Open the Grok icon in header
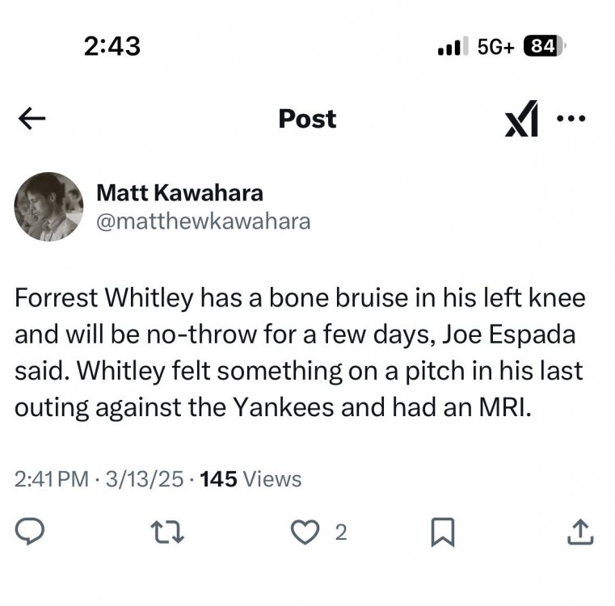Image resolution: width=615 pixels, height=606 pixels. (x=522, y=119)
